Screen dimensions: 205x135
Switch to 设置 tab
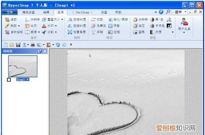104,12
